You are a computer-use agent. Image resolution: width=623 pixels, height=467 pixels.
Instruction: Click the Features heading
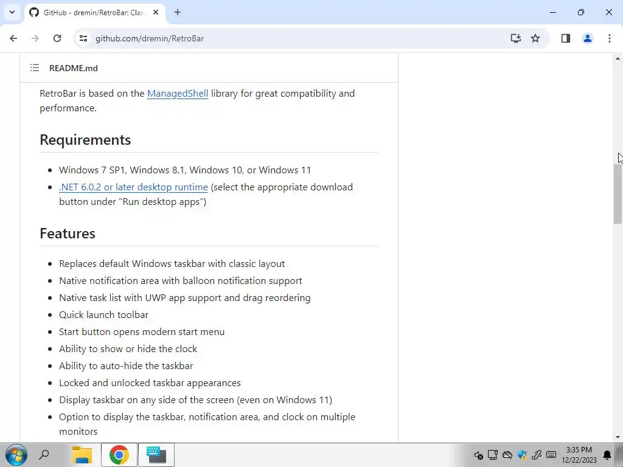point(68,233)
